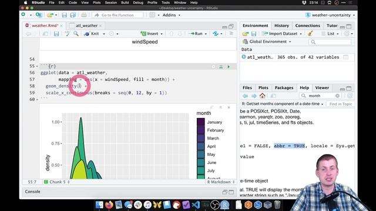Viewport: 376px width, 211px height.
Task: Knit the document with the Knit button
Action: point(92,34)
